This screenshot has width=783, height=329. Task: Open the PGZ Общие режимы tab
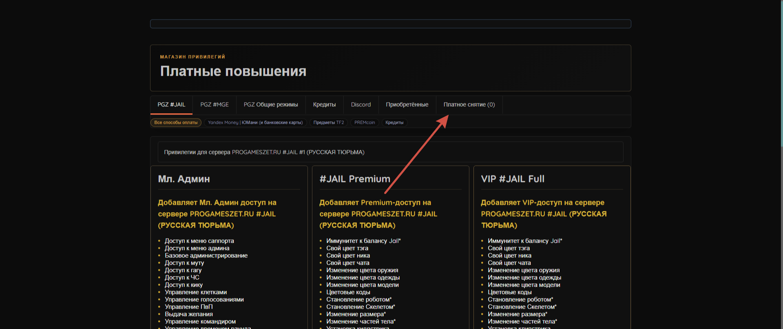pyautogui.click(x=271, y=105)
